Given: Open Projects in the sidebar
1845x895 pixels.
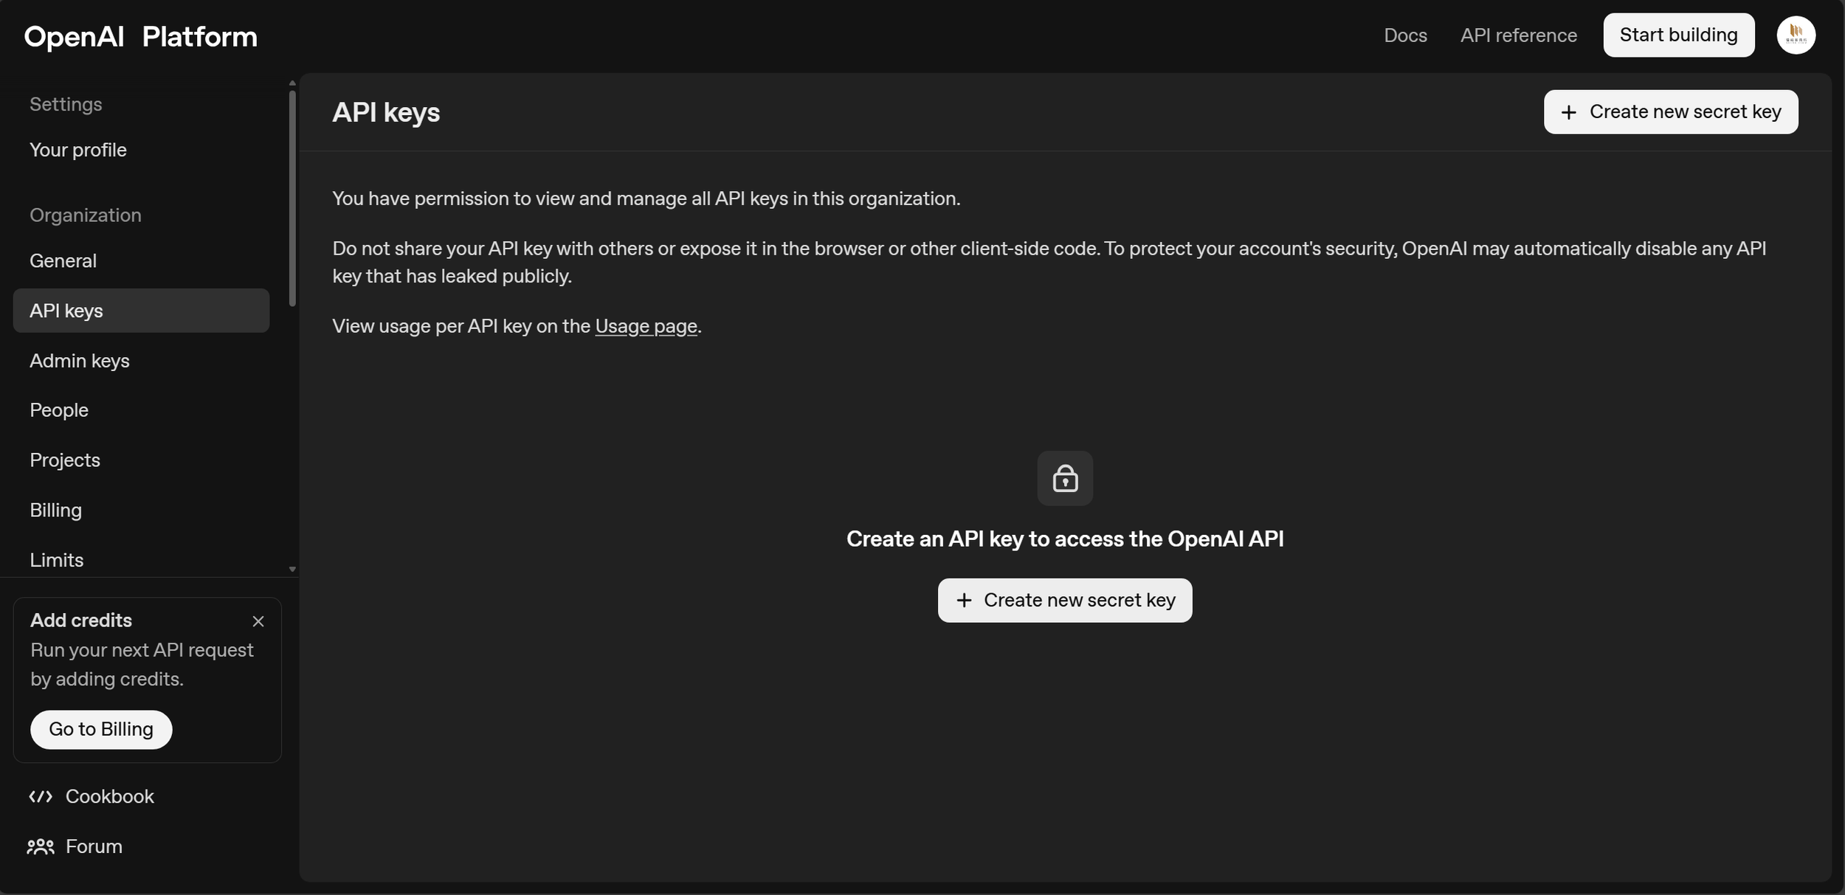Looking at the screenshot, I should [x=65, y=460].
